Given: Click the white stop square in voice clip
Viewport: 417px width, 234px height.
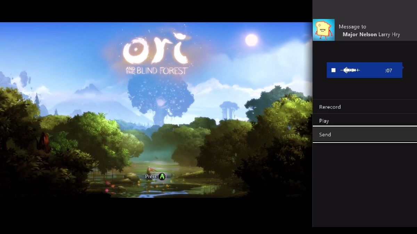Looking at the screenshot, I should (334, 70).
